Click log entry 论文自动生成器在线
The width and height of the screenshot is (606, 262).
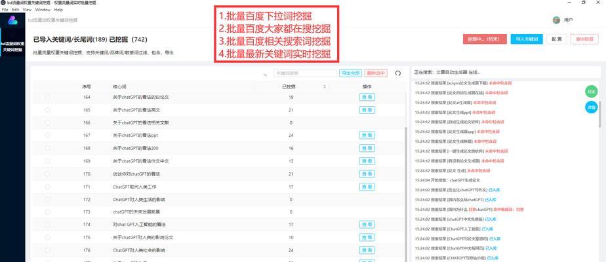point(462,92)
